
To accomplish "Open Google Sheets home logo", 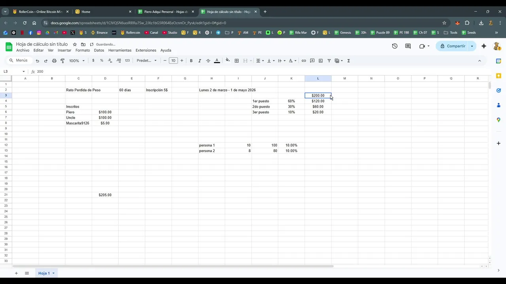I will (9, 47).
